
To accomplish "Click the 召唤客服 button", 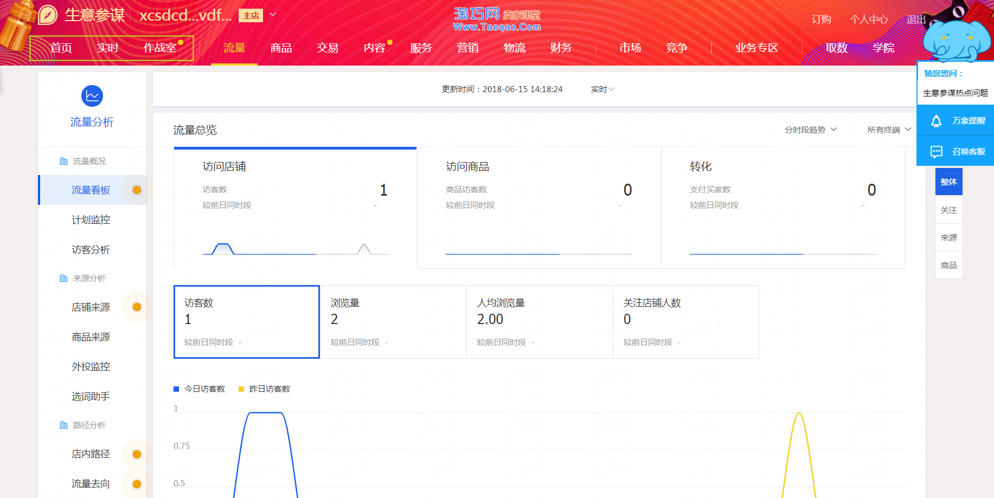I will (x=955, y=152).
